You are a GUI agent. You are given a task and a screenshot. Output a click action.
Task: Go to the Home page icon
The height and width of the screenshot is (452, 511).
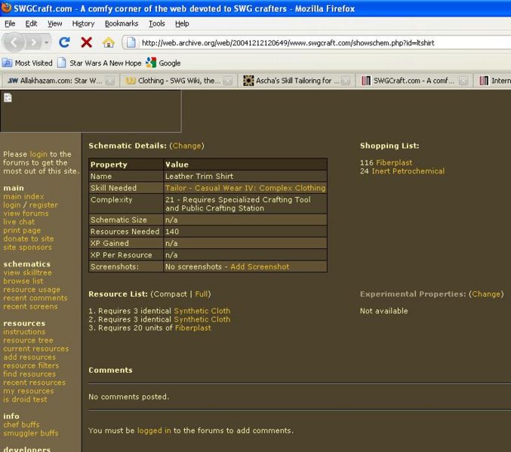[x=108, y=42]
